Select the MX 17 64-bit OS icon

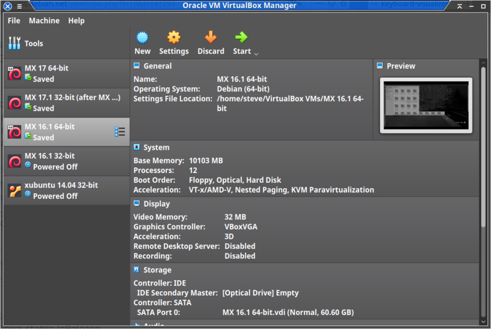point(15,74)
